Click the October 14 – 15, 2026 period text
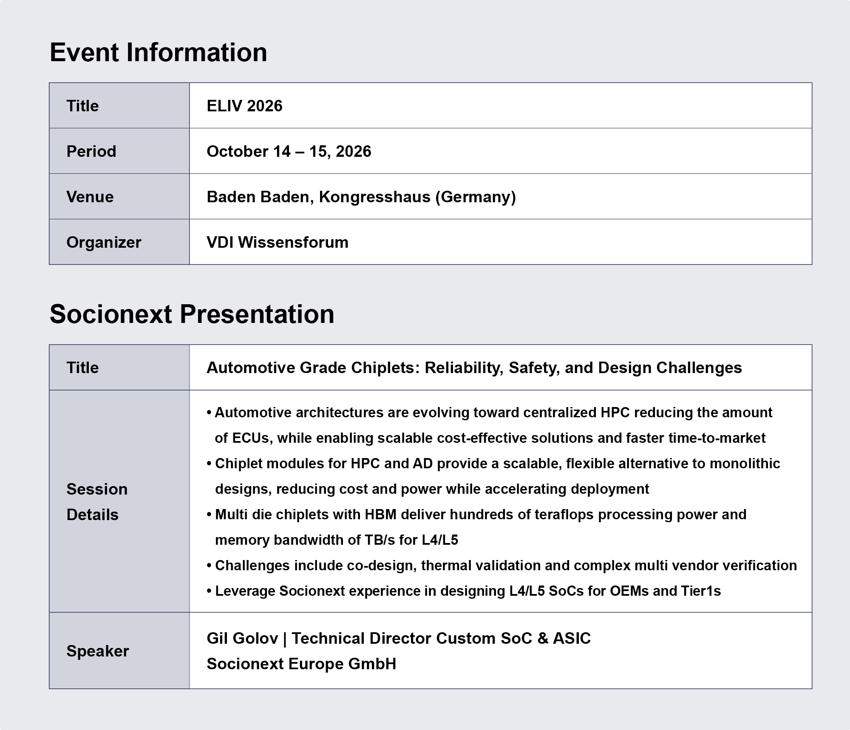 (289, 151)
